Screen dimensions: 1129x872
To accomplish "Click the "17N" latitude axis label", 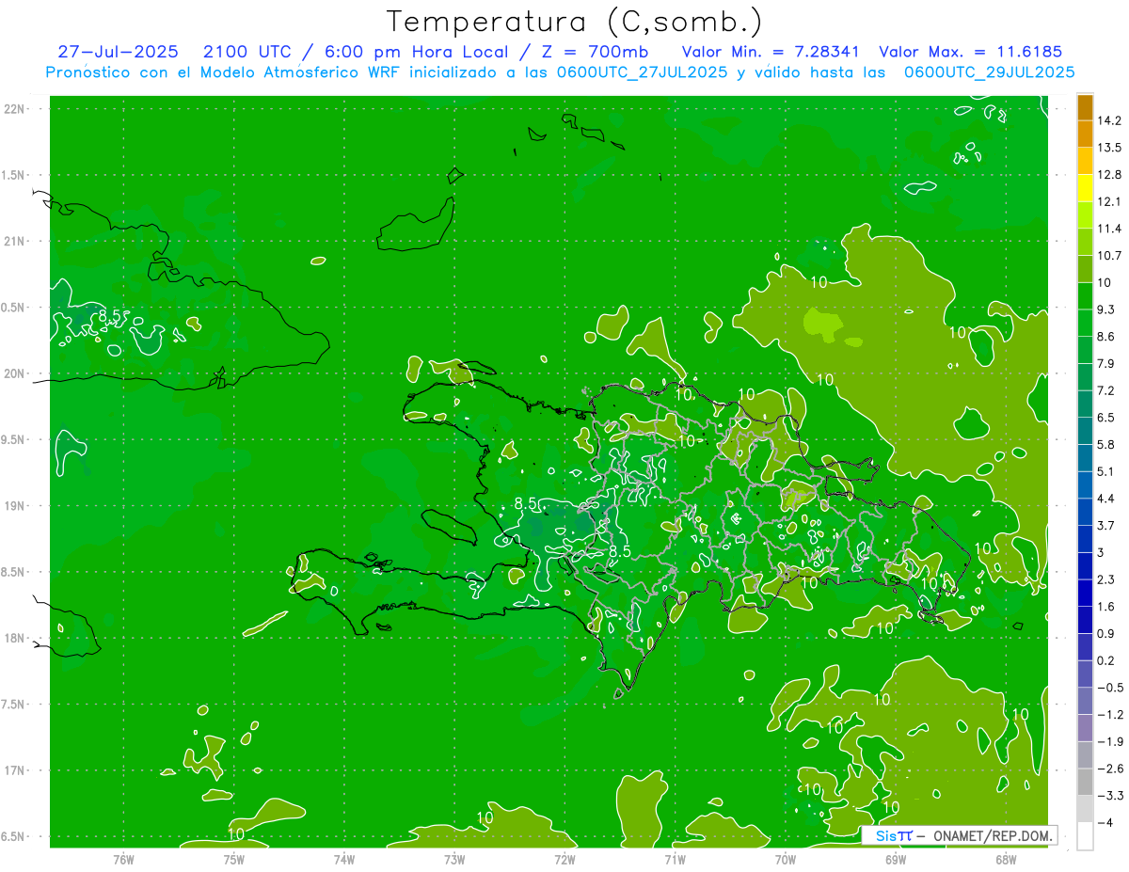I will 16,770.
